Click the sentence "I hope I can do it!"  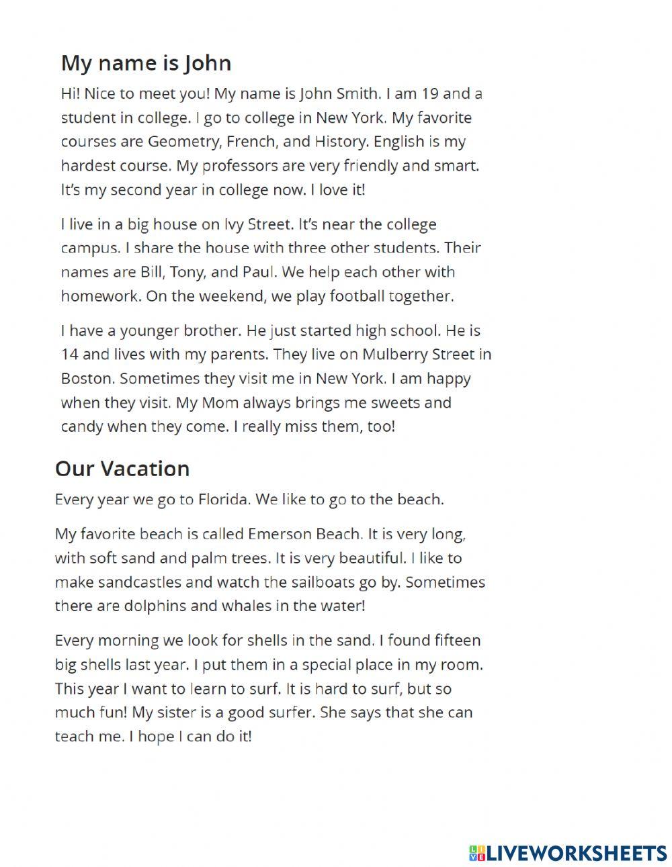tap(190, 736)
